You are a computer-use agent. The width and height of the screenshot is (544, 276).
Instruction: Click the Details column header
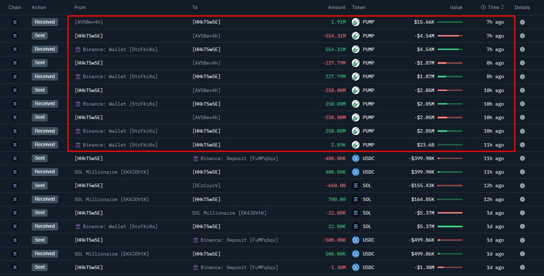tap(522, 7)
